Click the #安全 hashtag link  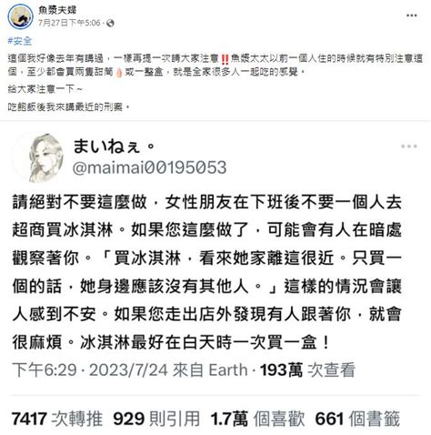(x=20, y=41)
